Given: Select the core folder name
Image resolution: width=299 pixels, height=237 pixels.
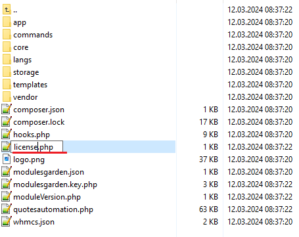Looking at the screenshot, I should click(21, 47).
